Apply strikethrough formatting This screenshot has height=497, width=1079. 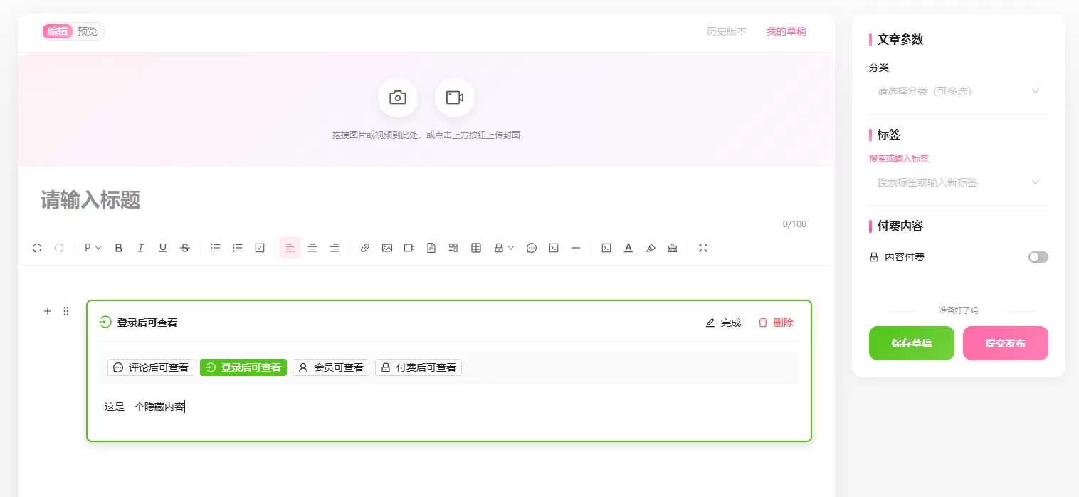(185, 248)
